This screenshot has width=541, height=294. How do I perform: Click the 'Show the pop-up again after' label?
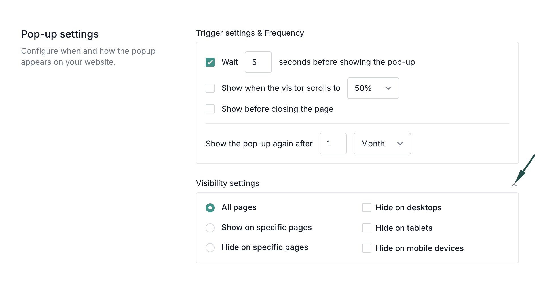point(259,144)
